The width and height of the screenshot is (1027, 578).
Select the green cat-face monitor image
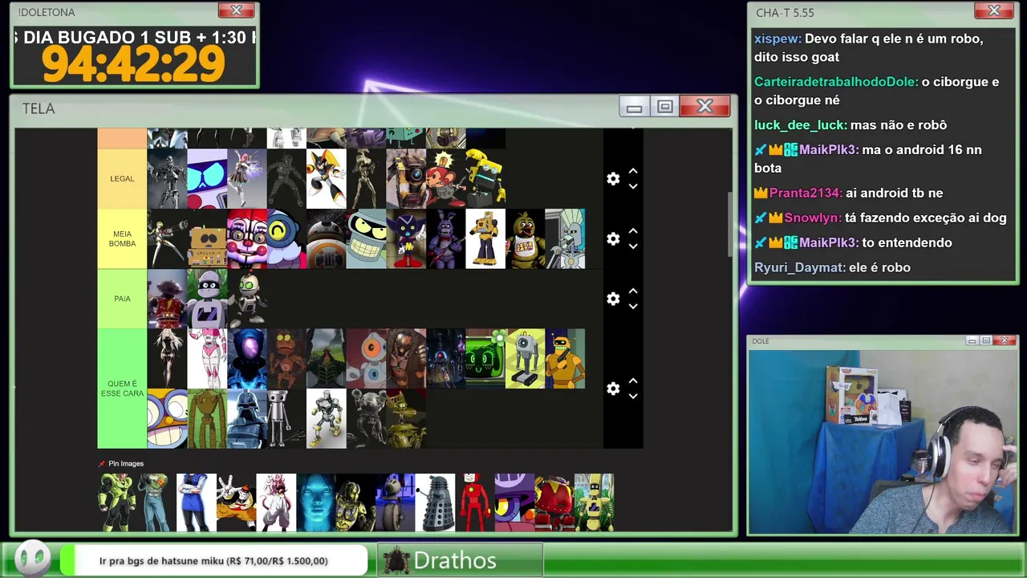click(485, 358)
